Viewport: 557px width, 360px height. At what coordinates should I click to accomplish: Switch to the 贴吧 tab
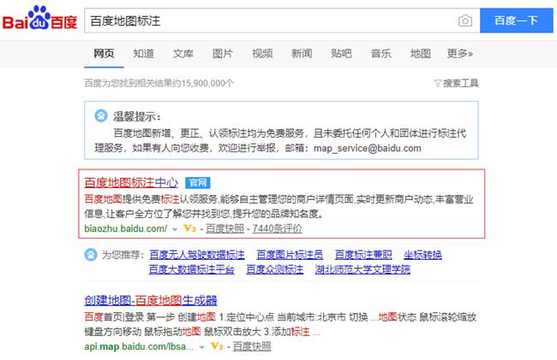(341, 54)
